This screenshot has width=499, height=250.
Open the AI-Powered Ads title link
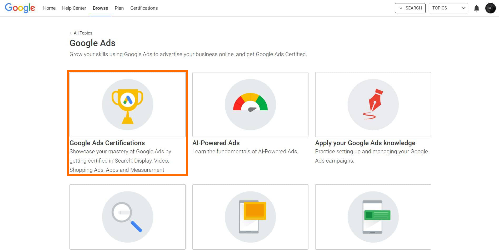[x=216, y=143]
